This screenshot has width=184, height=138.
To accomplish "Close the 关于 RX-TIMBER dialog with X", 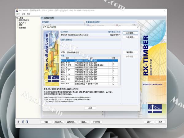I will pyautogui.click(x=138, y=27).
